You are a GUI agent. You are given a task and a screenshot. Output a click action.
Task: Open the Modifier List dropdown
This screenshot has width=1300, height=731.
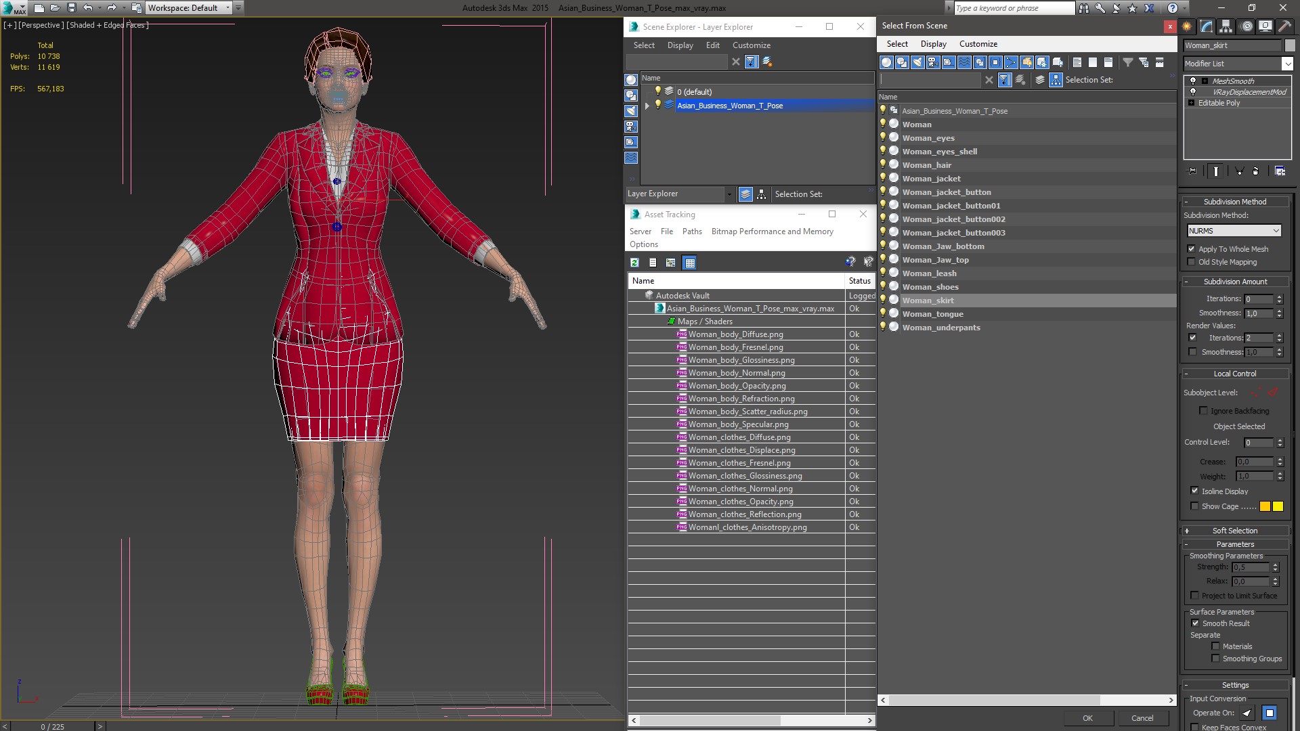tap(1287, 64)
